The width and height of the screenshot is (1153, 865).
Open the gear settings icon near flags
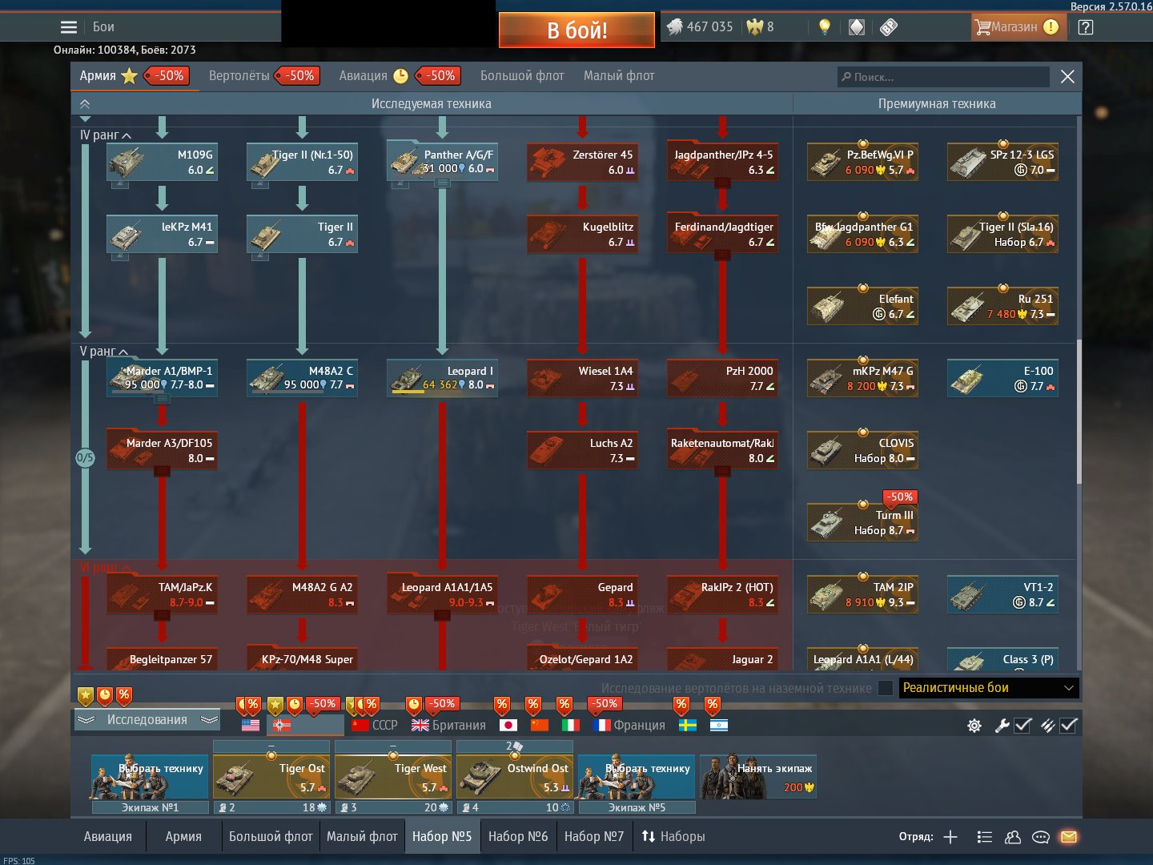974,726
